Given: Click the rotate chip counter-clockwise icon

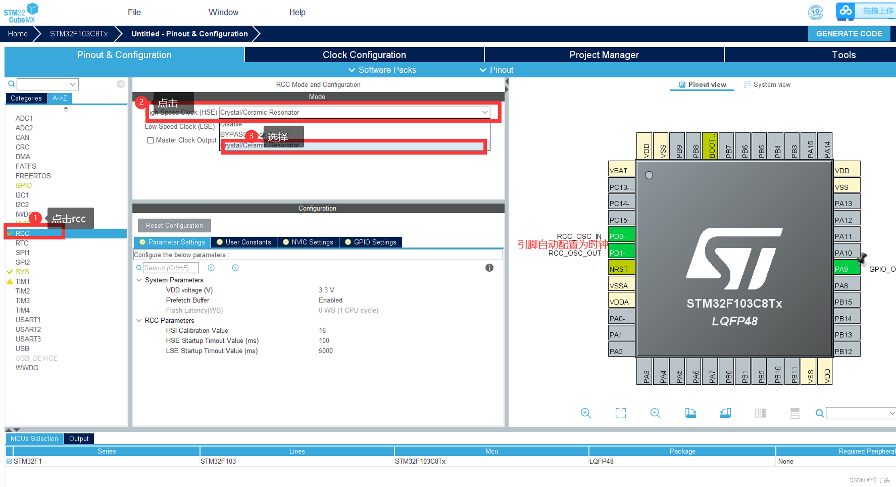Looking at the screenshot, I should 725,413.
